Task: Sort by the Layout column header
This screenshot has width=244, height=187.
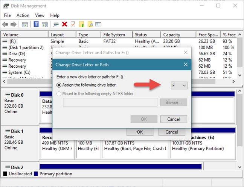Action: click(x=62, y=35)
